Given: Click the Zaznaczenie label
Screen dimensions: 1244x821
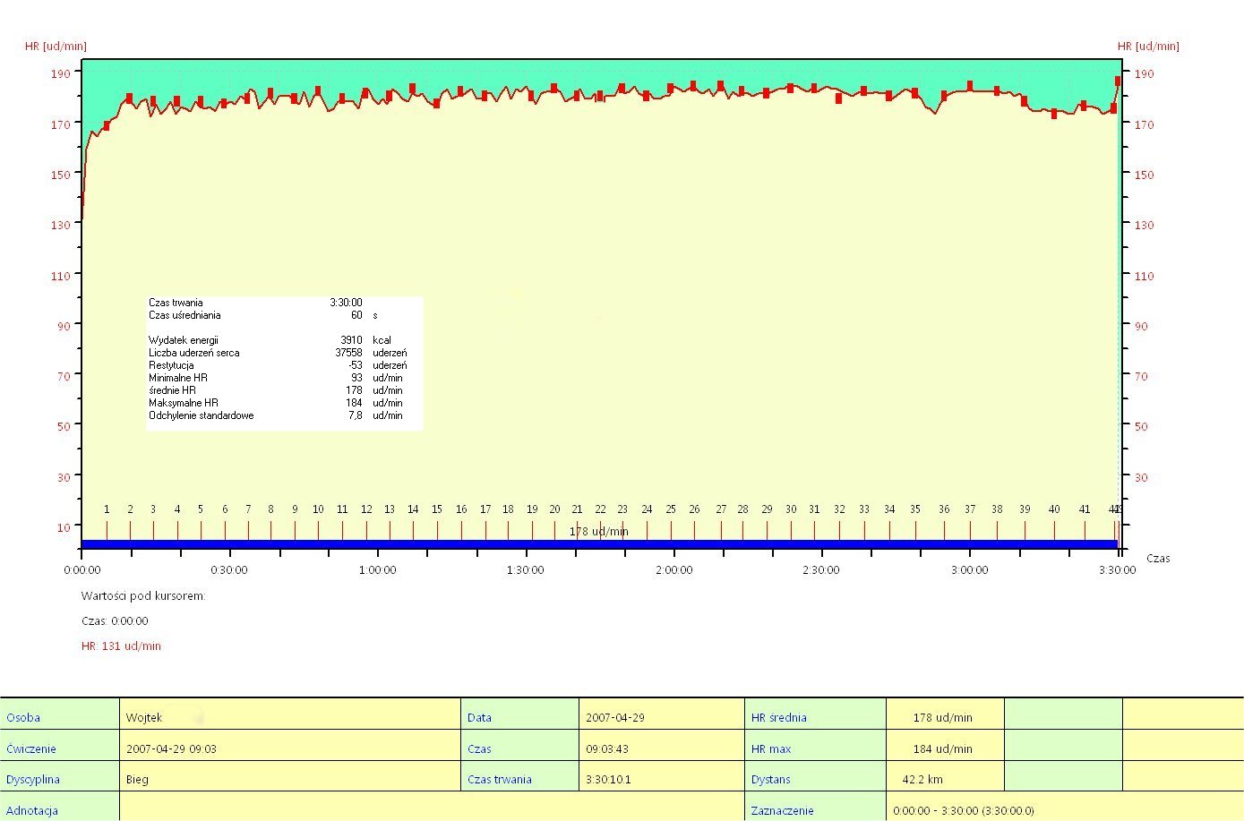Looking at the screenshot, I should 782,810.
